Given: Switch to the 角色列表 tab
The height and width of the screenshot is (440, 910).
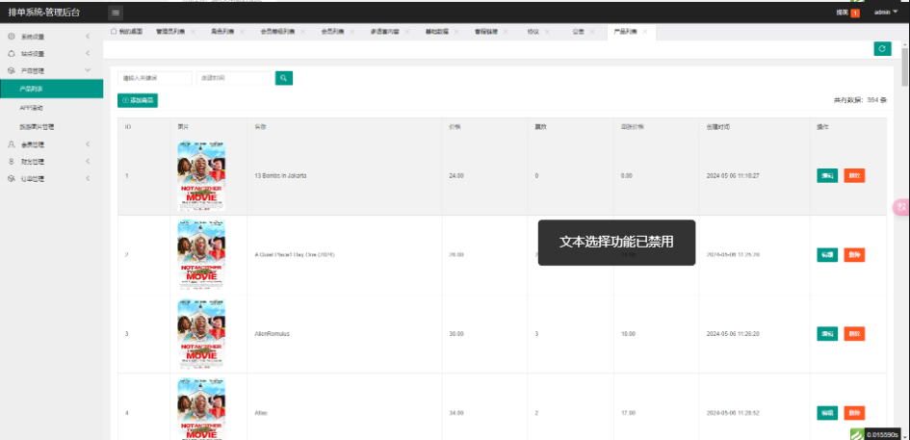Looking at the screenshot, I should [221, 32].
